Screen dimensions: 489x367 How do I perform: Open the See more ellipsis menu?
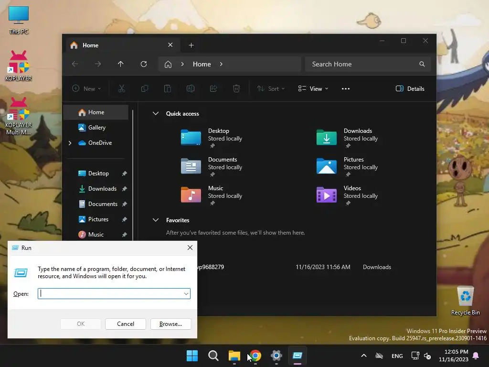[x=346, y=88]
